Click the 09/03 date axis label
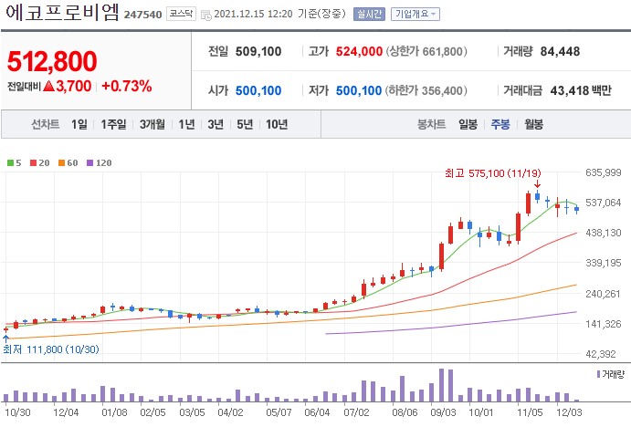631x427 pixels. click(443, 412)
